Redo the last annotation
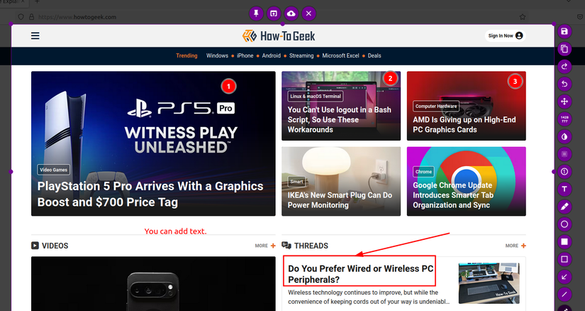585x311 pixels. tap(564, 67)
